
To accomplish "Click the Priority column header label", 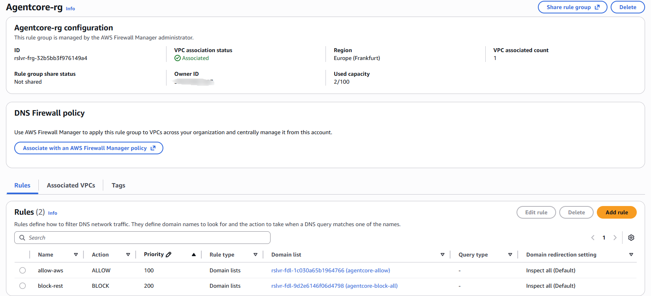I will click(x=154, y=255).
